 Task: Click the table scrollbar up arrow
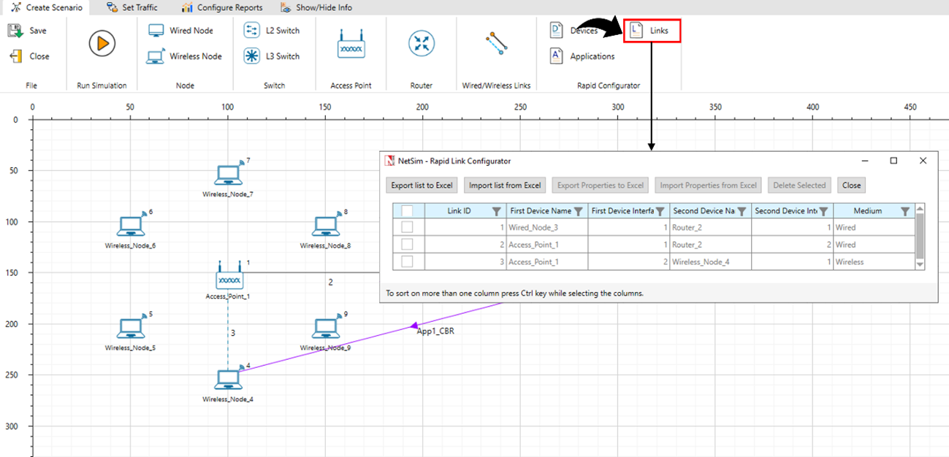pyautogui.click(x=921, y=209)
